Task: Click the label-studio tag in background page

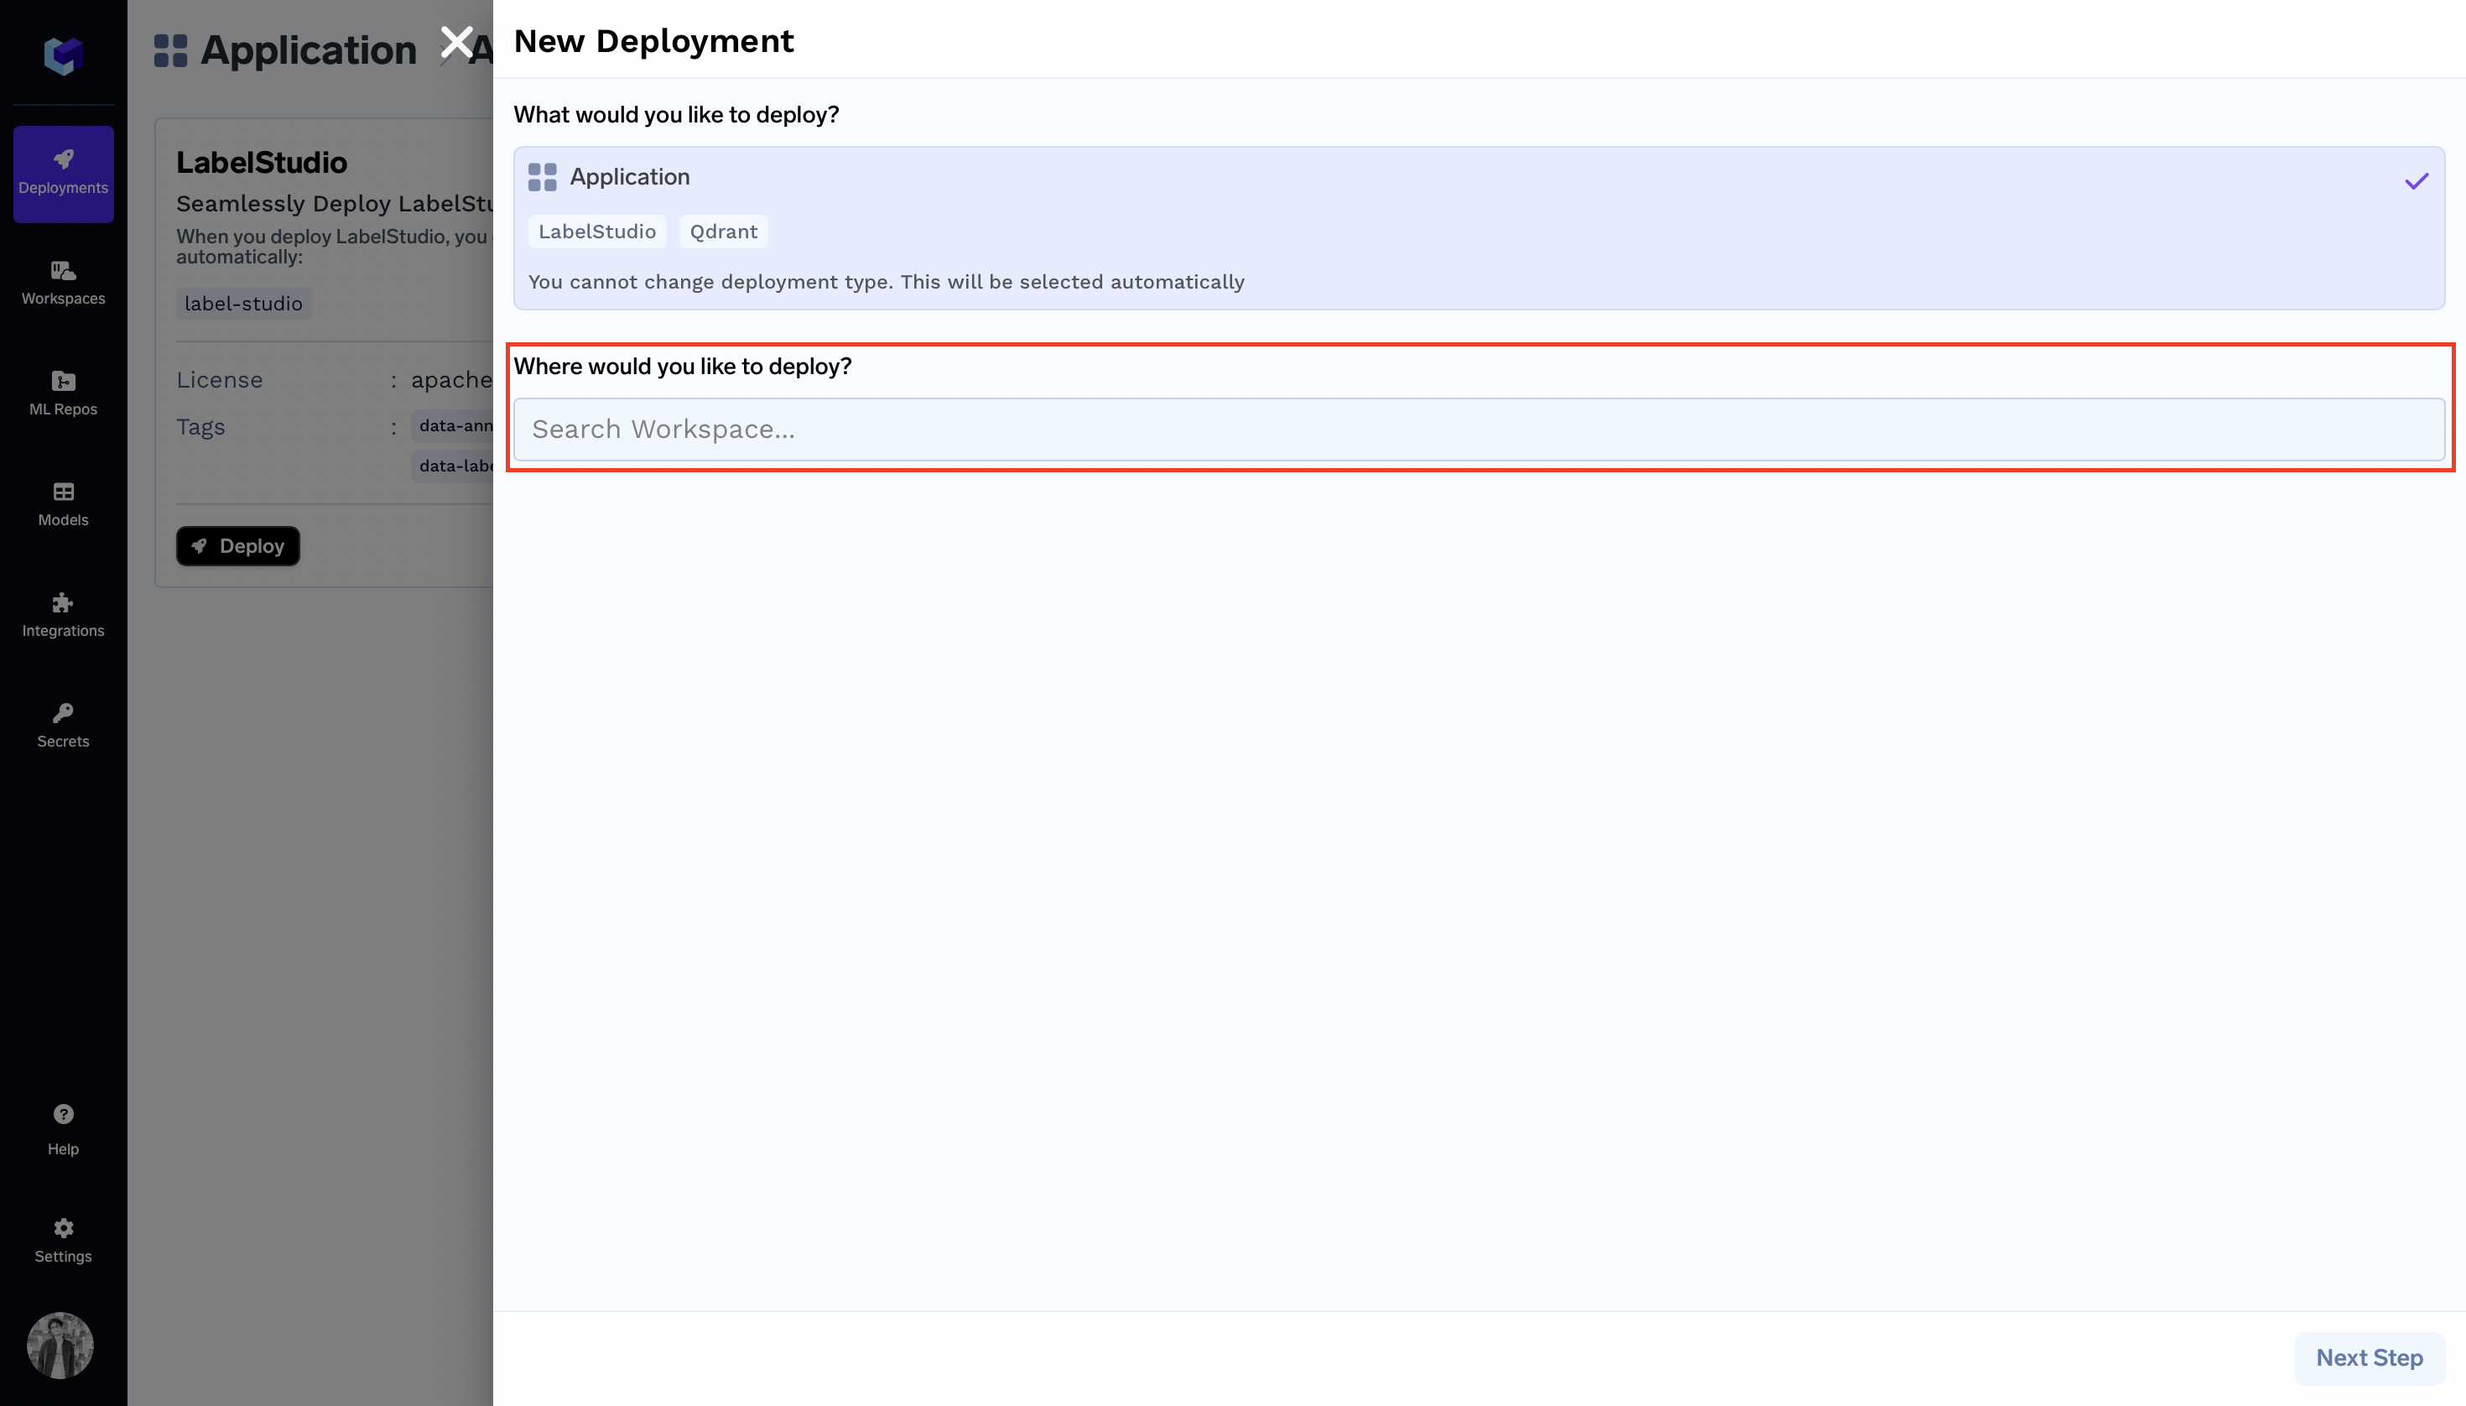Action: coord(243,303)
